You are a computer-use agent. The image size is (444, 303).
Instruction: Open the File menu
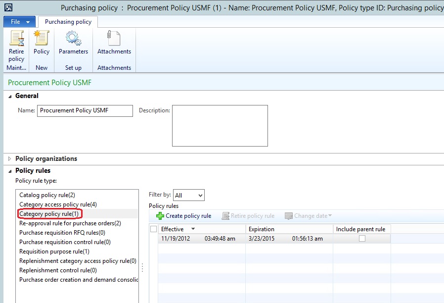click(x=20, y=22)
